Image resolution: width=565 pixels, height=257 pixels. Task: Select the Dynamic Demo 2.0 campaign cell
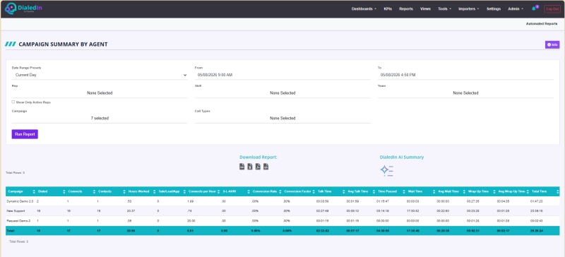(x=20, y=201)
